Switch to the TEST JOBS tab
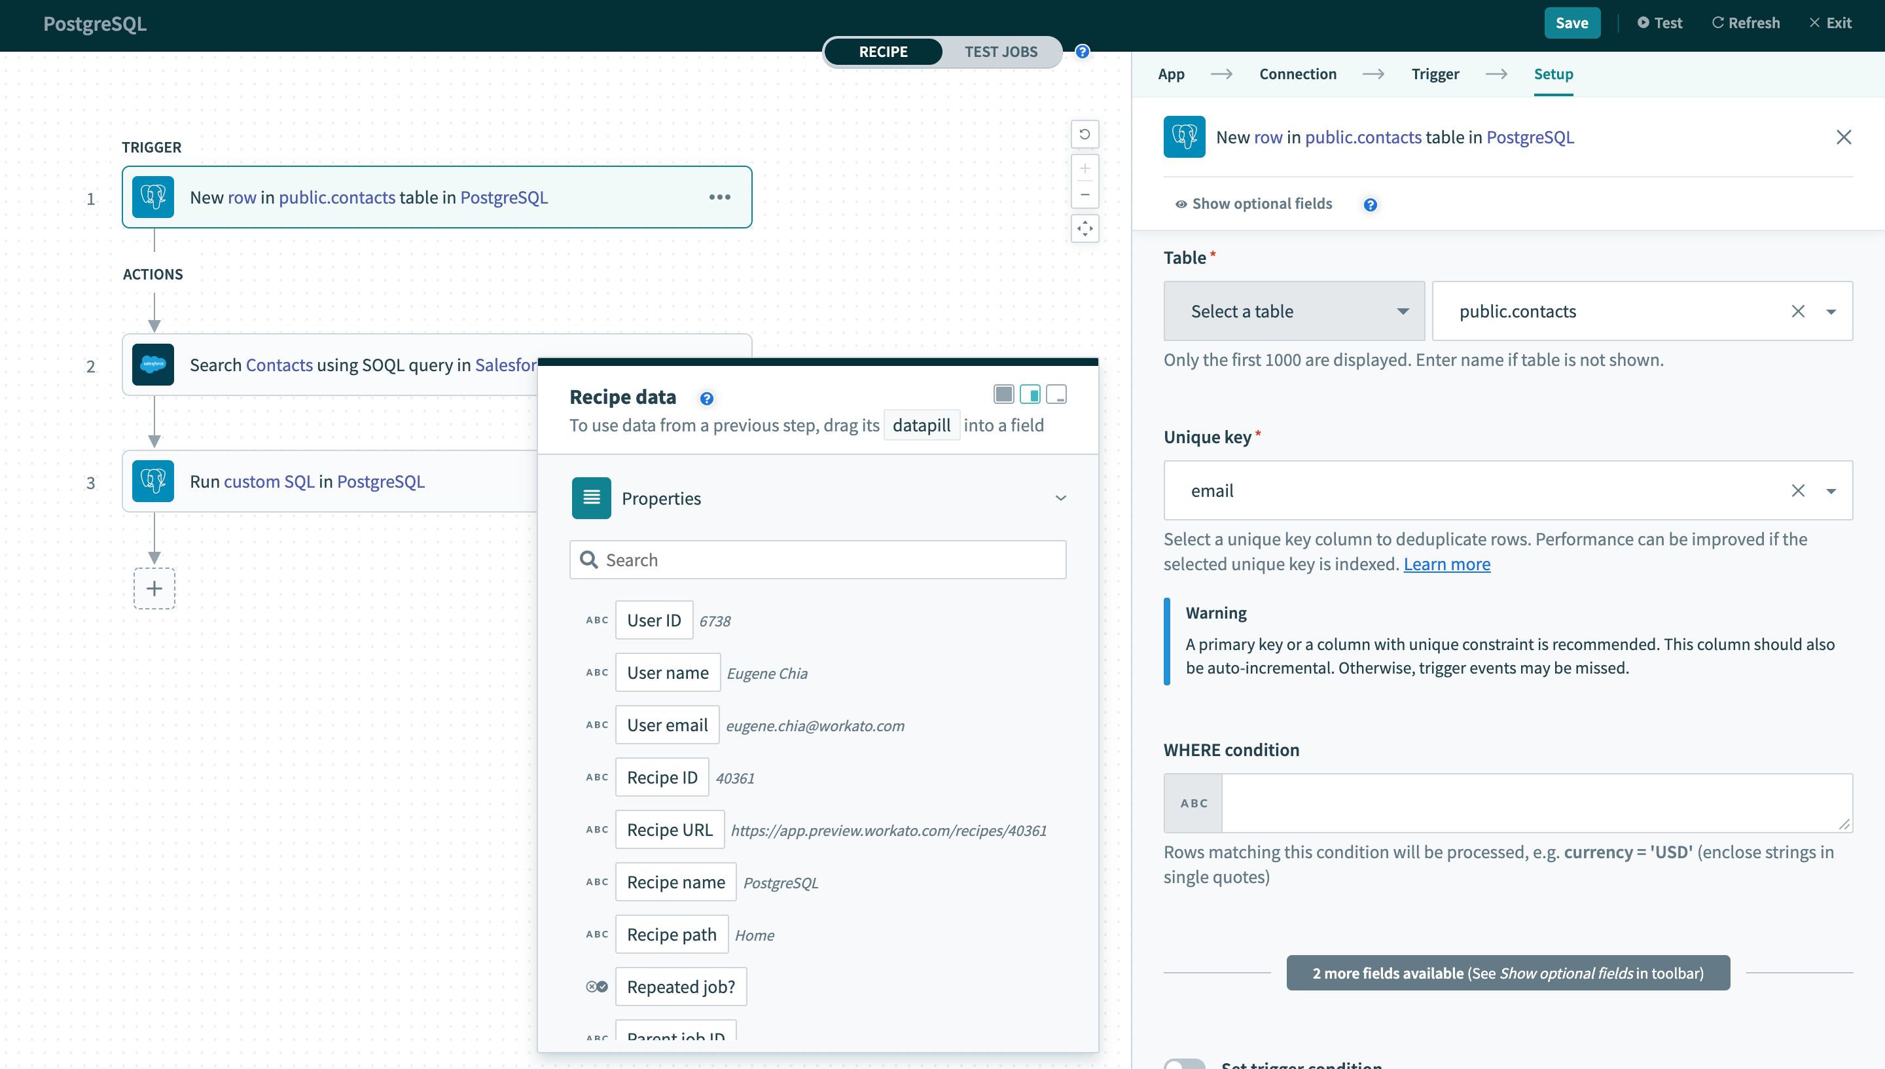Viewport: 1885px width, 1069px height. [x=999, y=52]
